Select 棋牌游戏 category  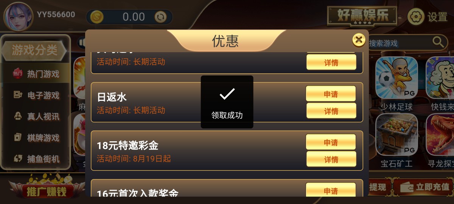36,138
